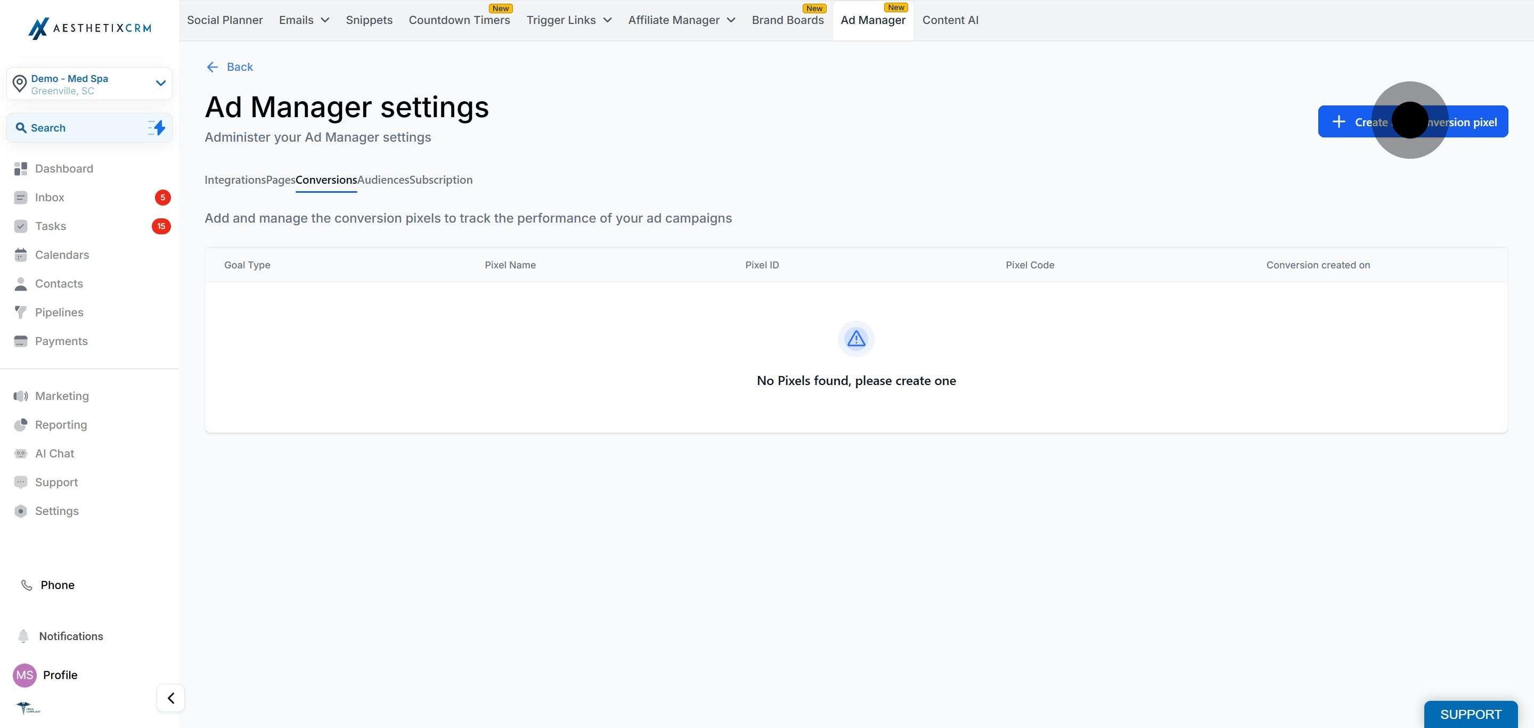The image size is (1534, 728).
Task: Open AI Chat robot icon
Action: (21, 454)
